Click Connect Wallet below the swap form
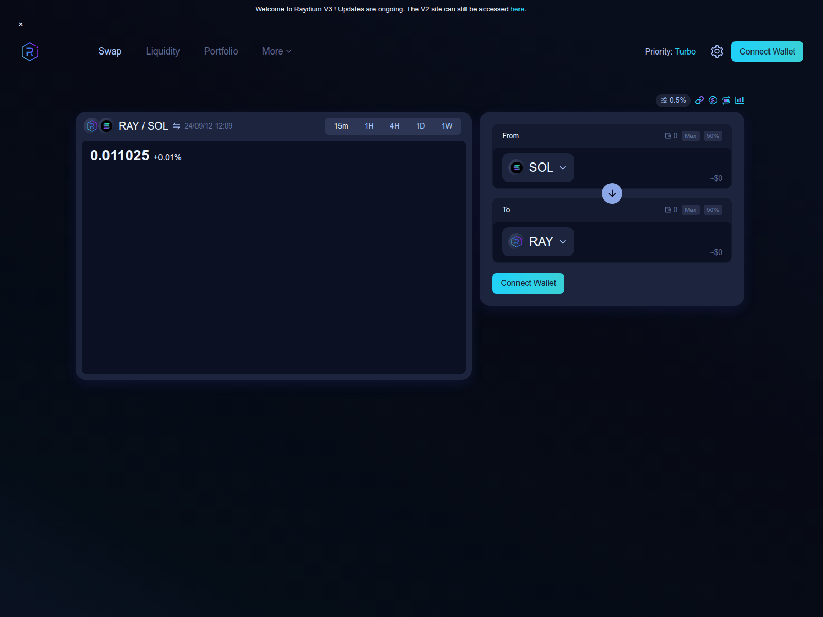 [x=528, y=283]
